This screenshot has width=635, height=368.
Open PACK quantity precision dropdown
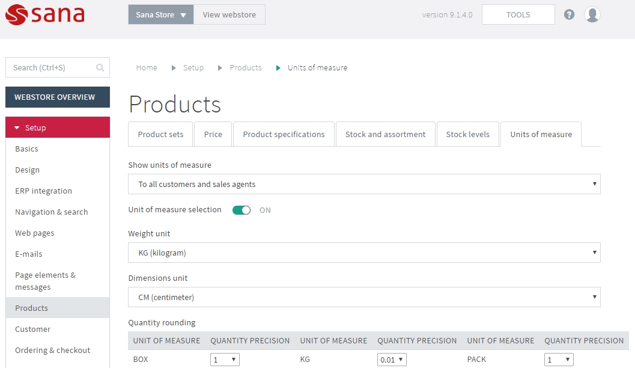click(x=559, y=360)
